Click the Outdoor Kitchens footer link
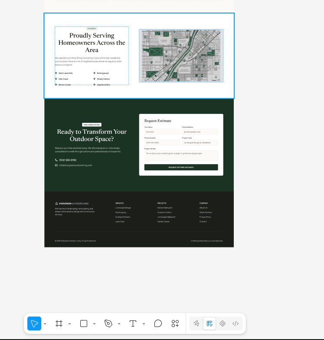Screen dimensions: 324x340 point(123,217)
